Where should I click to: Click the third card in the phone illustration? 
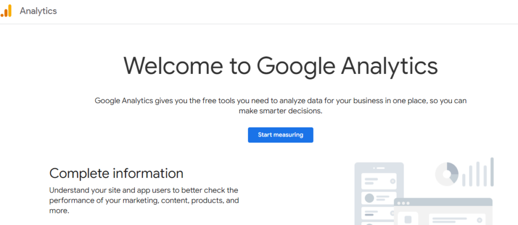point(377,214)
